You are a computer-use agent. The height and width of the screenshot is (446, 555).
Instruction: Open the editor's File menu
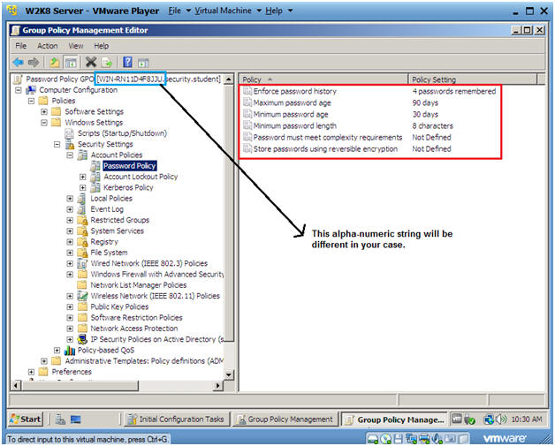click(x=21, y=46)
